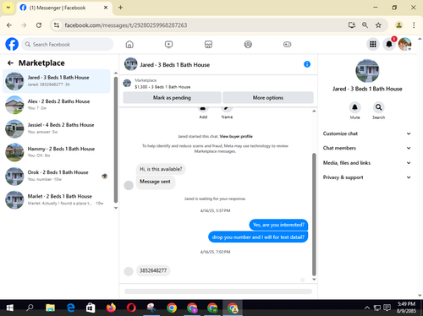Screen dimensions: 423x316
Task: Go back with browser back arrow
Action: pyautogui.click(x=9, y=25)
